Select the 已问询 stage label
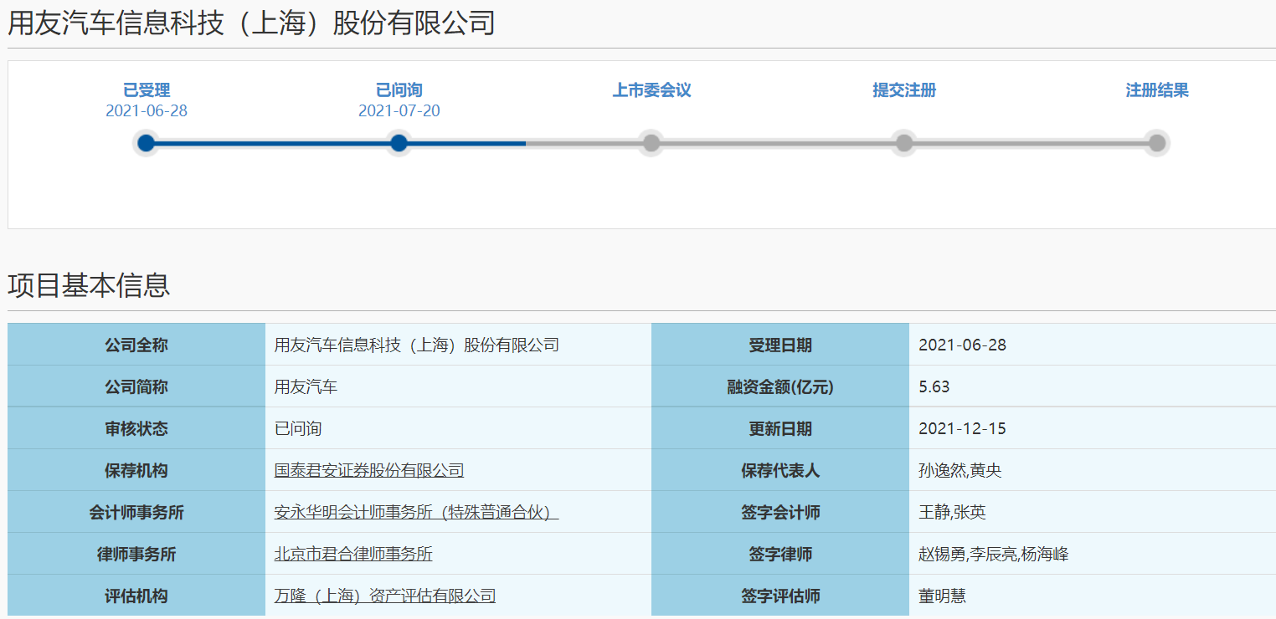 [x=399, y=90]
